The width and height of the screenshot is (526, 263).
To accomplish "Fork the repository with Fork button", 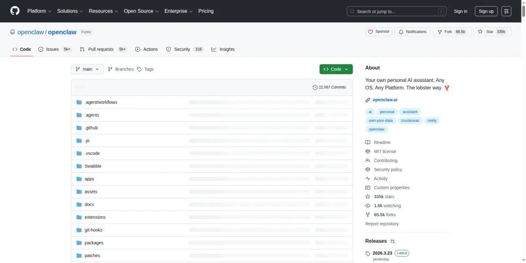I will click(x=452, y=32).
